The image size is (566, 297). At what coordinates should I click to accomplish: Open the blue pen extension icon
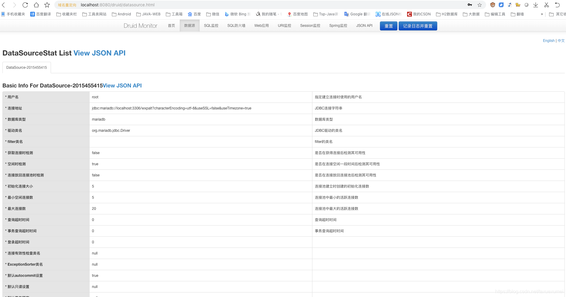[x=501, y=5]
